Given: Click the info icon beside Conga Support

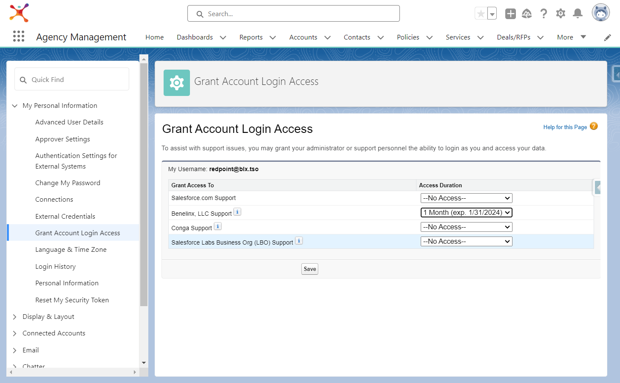Looking at the screenshot, I should coord(218,226).
